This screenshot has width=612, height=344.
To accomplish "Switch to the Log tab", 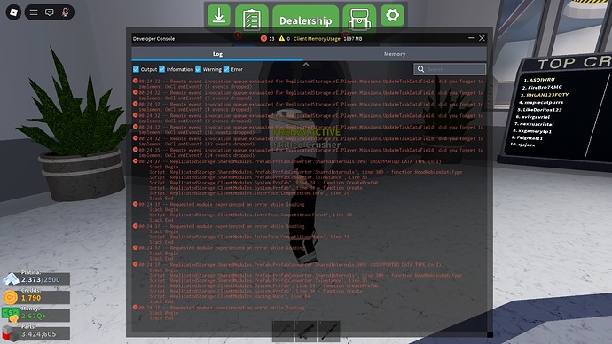I will point(217,54).
